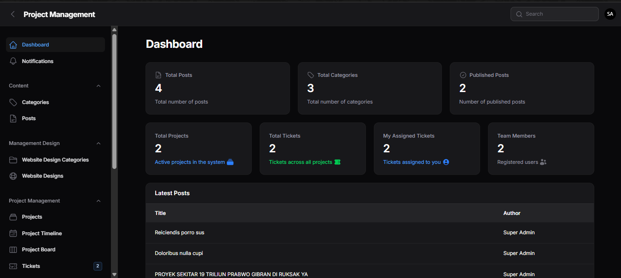Open the SA user avatar menu
This screenshot has height=278, width=621.
click(610, 14)
